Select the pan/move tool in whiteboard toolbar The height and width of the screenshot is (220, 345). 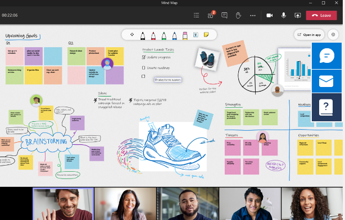132,34
